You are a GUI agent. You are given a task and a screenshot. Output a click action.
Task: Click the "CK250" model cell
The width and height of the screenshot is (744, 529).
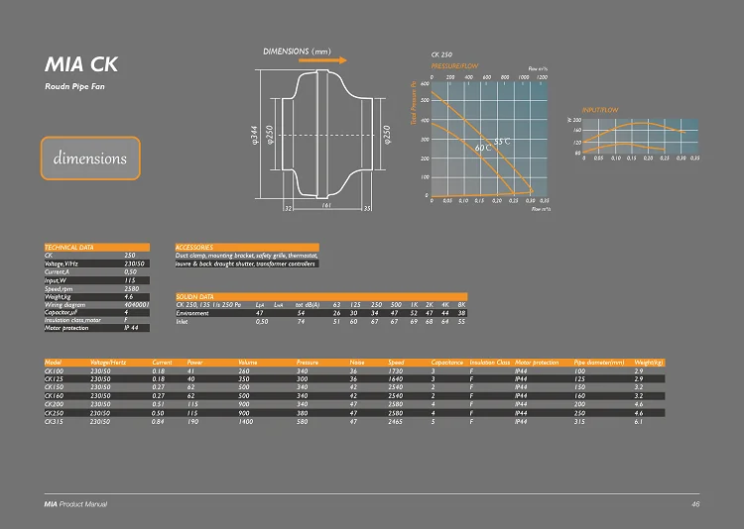click(55, 413)
